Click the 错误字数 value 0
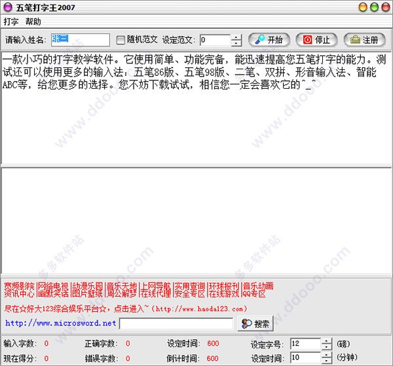 pos(128,359)
